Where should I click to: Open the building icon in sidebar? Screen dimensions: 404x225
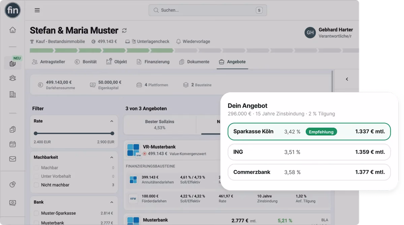(x=12, y=94)
